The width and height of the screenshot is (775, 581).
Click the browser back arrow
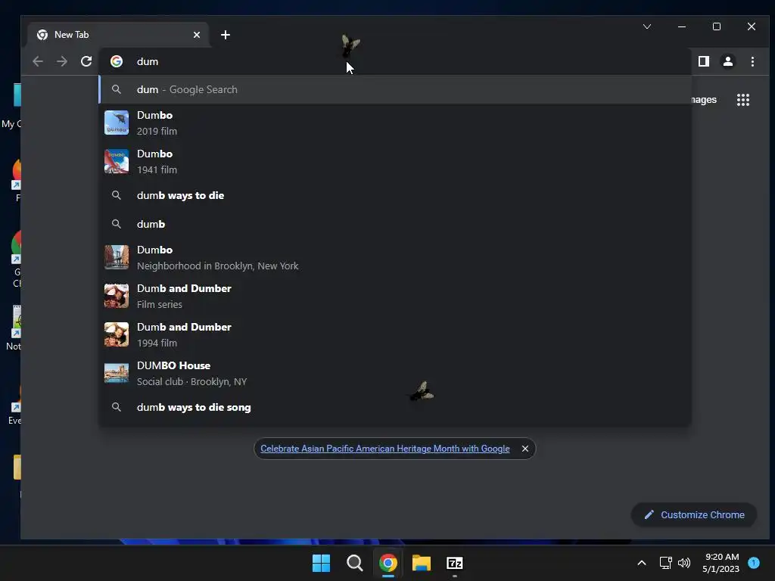[x=38, y=61]
